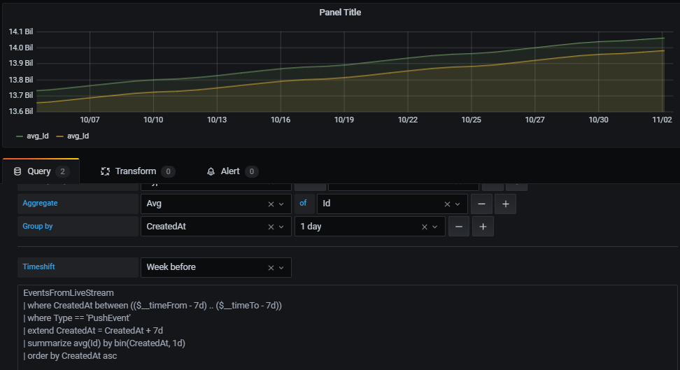
Task: Expand the Id column dropdown
Action: pos(458,204)
